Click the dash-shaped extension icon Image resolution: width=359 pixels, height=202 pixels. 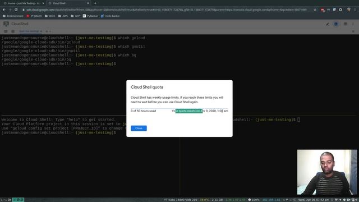click(x=329, y=10)
